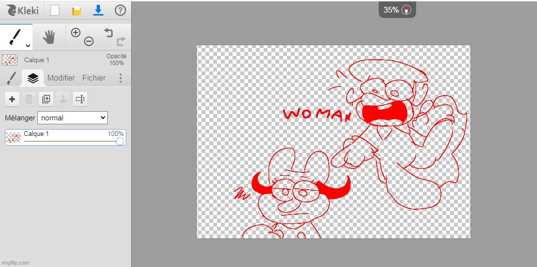Switch to the brush settings tab
Screen dimensions: 537x267
pos(11,78)
